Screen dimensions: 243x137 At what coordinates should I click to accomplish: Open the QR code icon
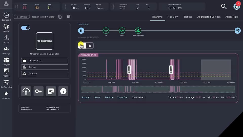coord(69,17)
